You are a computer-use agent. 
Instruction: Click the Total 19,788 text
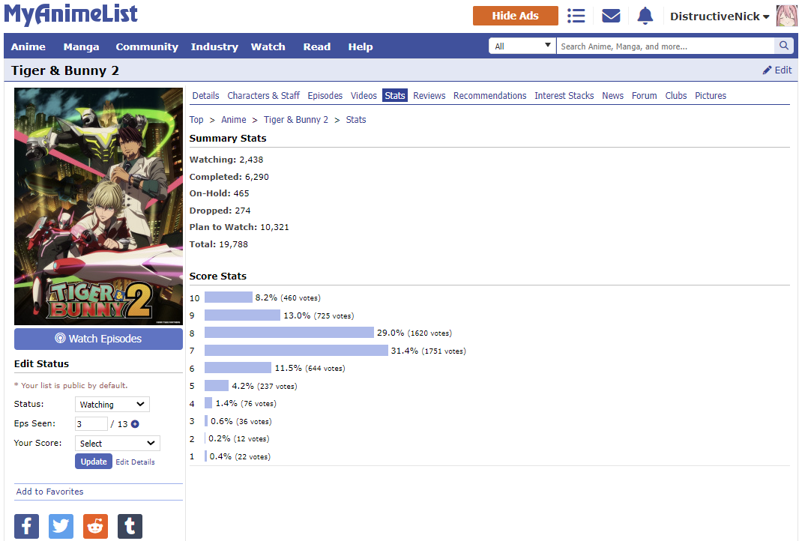218,244
